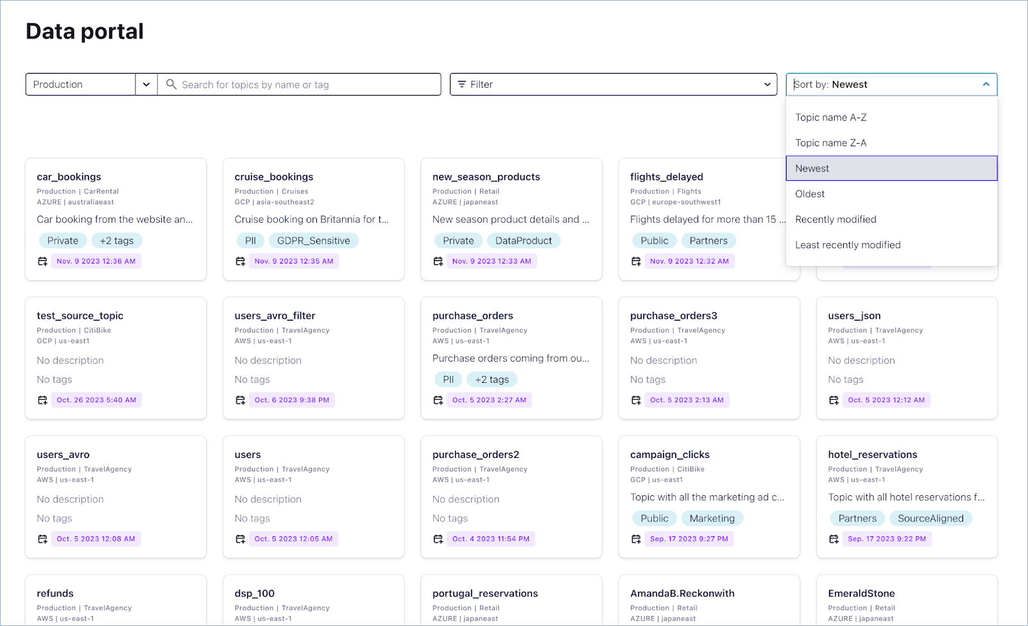Image resolution: width=1028 pixels, height=626 pixels.
Task: Select Recently modified sorting option
Action: point(835,219)
